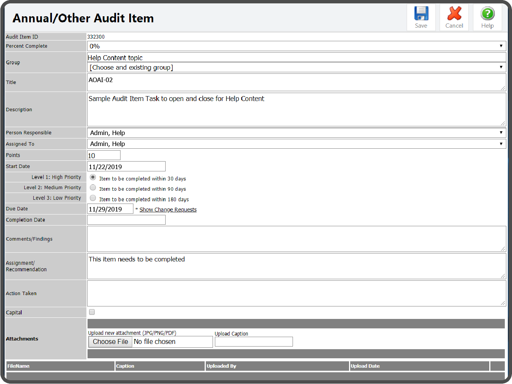
Task: Click the Upload Caption input field
Action: click(x=254, y=342)
